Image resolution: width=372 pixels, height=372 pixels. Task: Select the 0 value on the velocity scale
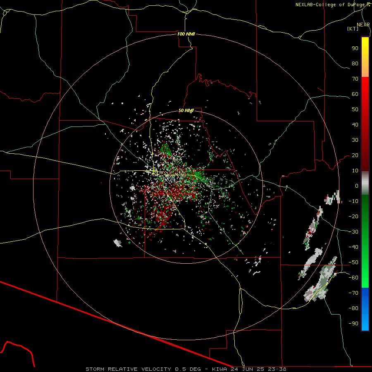pyautogui.click(x=357, y=186)
